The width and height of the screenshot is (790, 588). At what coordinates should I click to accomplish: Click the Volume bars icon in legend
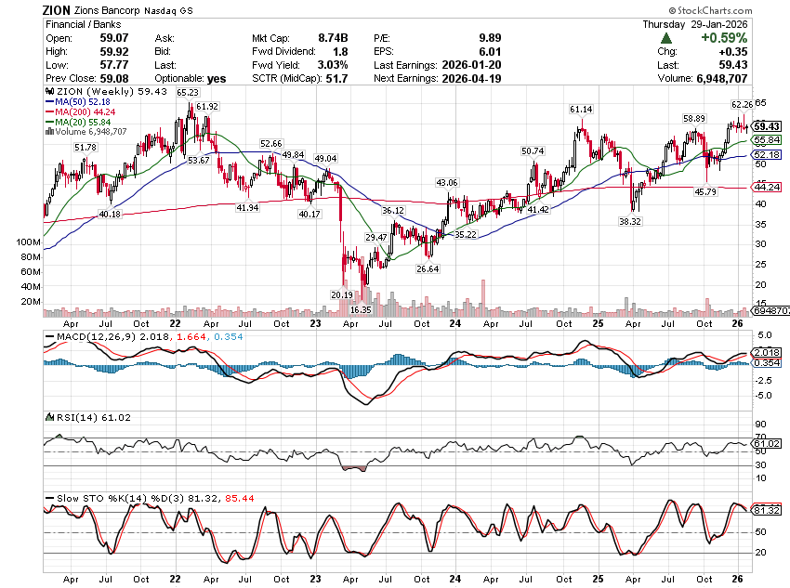coord(48,133)
